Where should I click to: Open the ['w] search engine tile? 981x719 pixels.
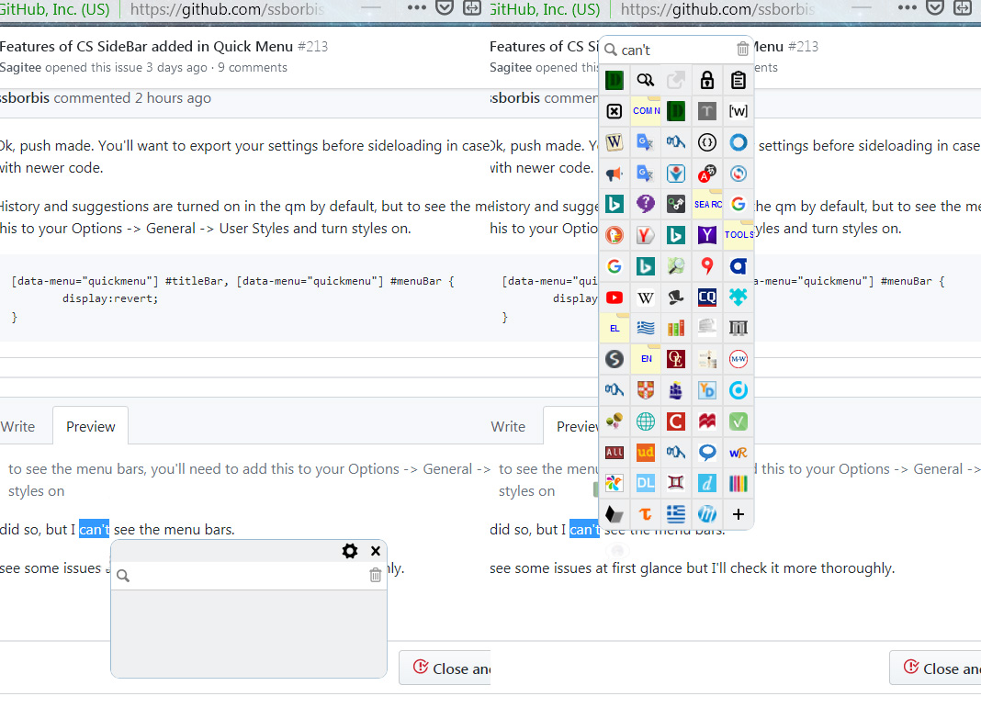(739, 111)
